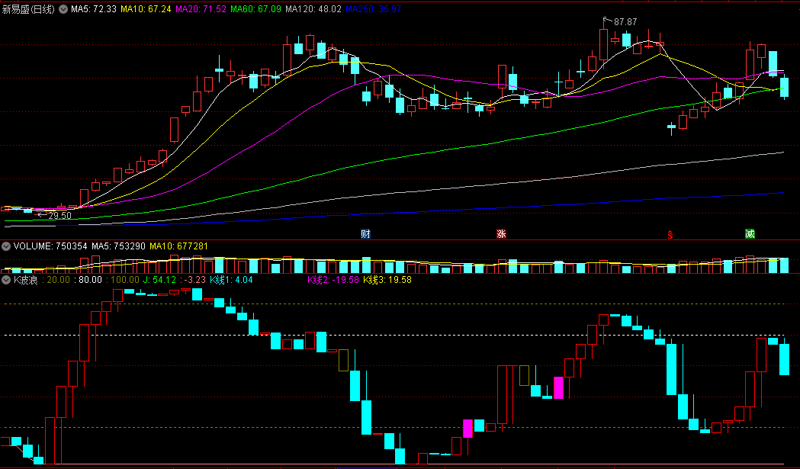
Task: Select the 新易盛(日线) chart title
Action: click(x=28, y=9)
